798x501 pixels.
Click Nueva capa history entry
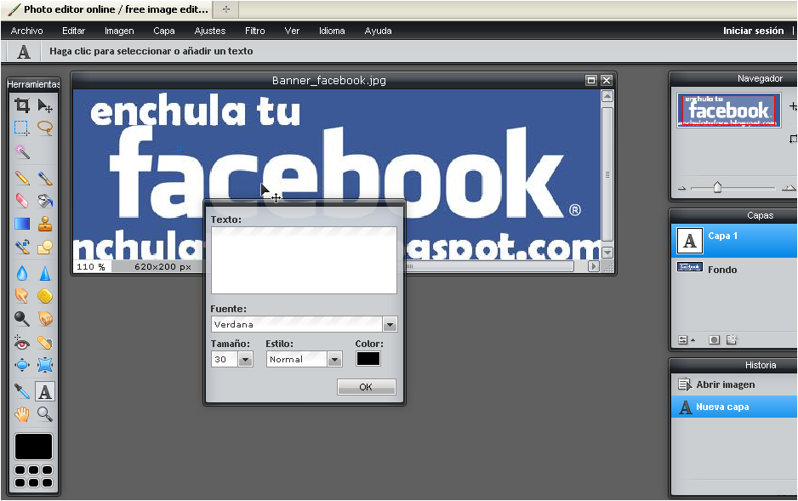click(734, 407)
